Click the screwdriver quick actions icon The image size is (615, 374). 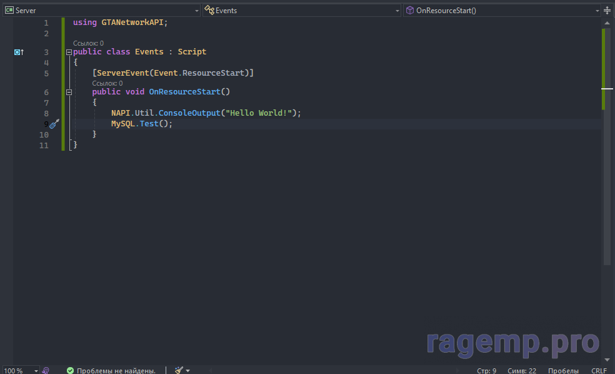tap(54, 124)
